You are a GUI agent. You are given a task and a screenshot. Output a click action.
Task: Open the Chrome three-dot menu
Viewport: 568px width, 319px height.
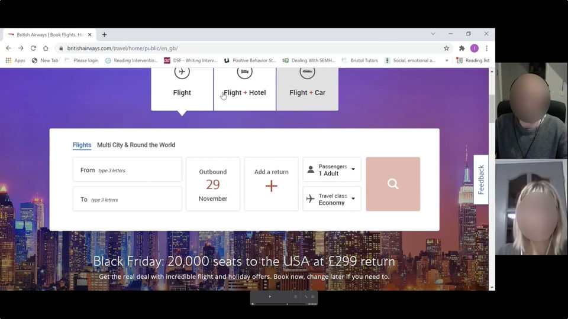coord(486,48)
